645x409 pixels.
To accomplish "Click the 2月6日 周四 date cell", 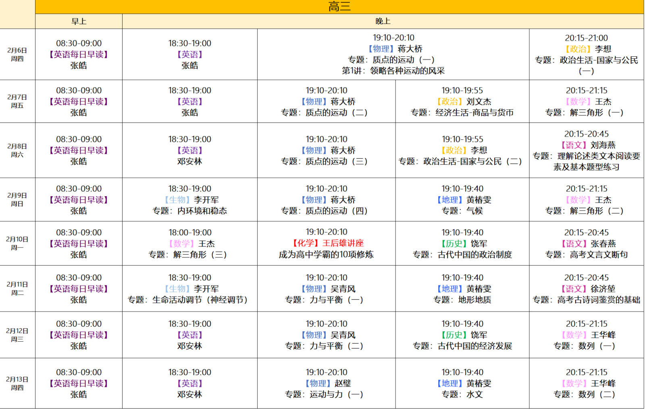I will [17, 54].
